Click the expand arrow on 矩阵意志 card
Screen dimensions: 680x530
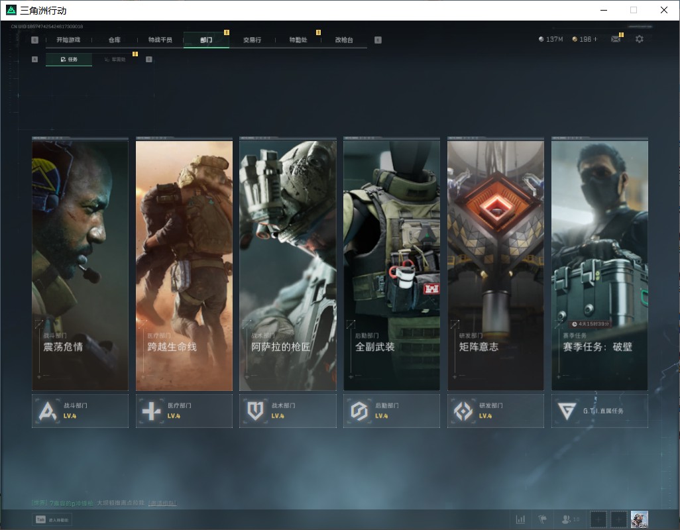coord(455,323)
